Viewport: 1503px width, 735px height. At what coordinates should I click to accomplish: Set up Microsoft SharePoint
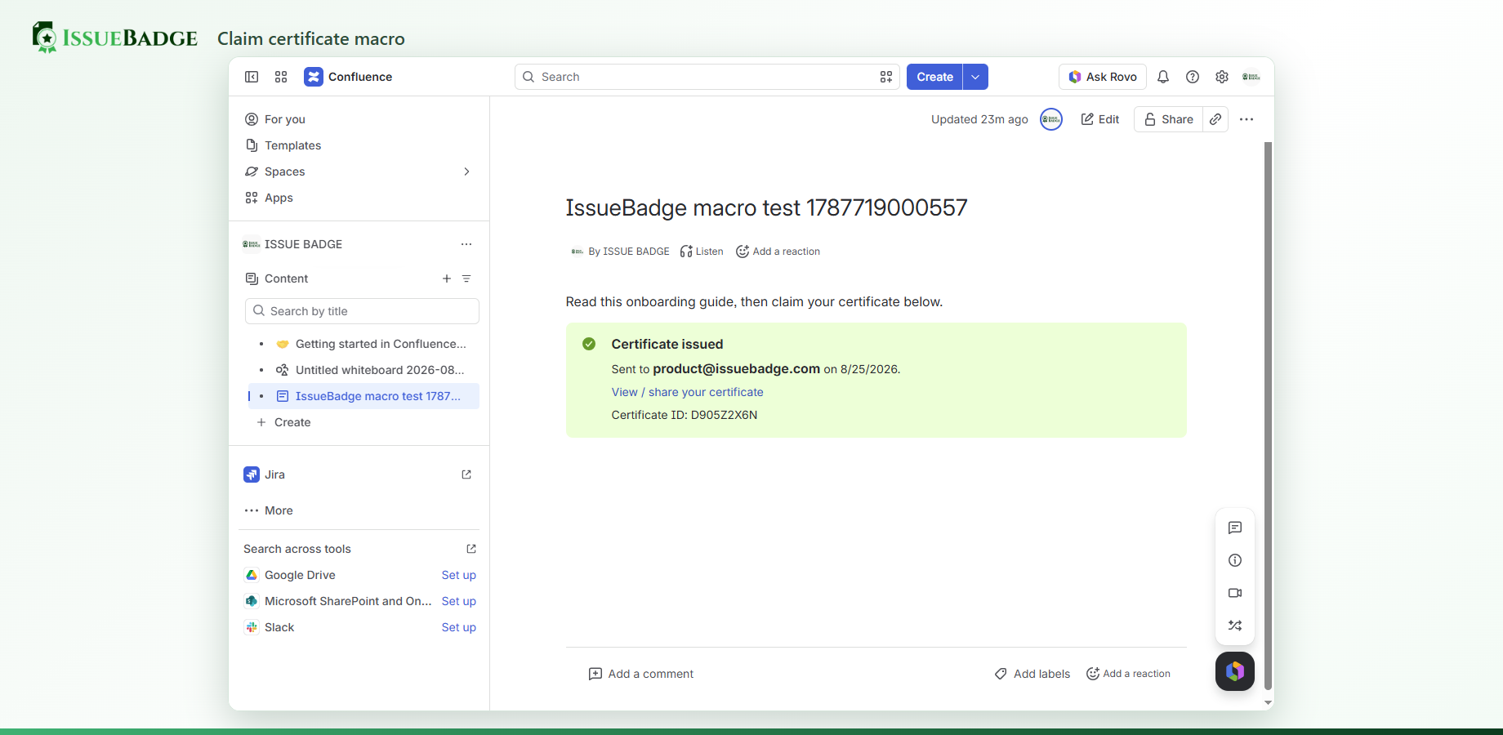coord(459,601)
